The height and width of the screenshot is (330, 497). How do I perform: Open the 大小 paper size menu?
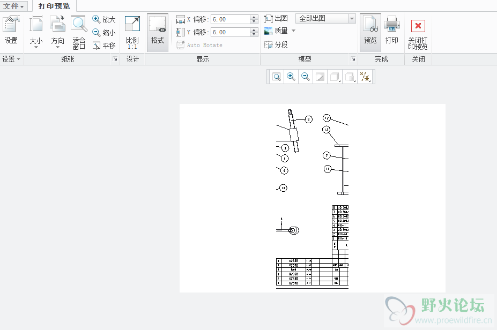pyautogui.click(x=36, y=32)
